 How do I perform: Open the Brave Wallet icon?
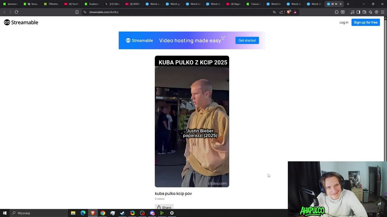point(364,12)
